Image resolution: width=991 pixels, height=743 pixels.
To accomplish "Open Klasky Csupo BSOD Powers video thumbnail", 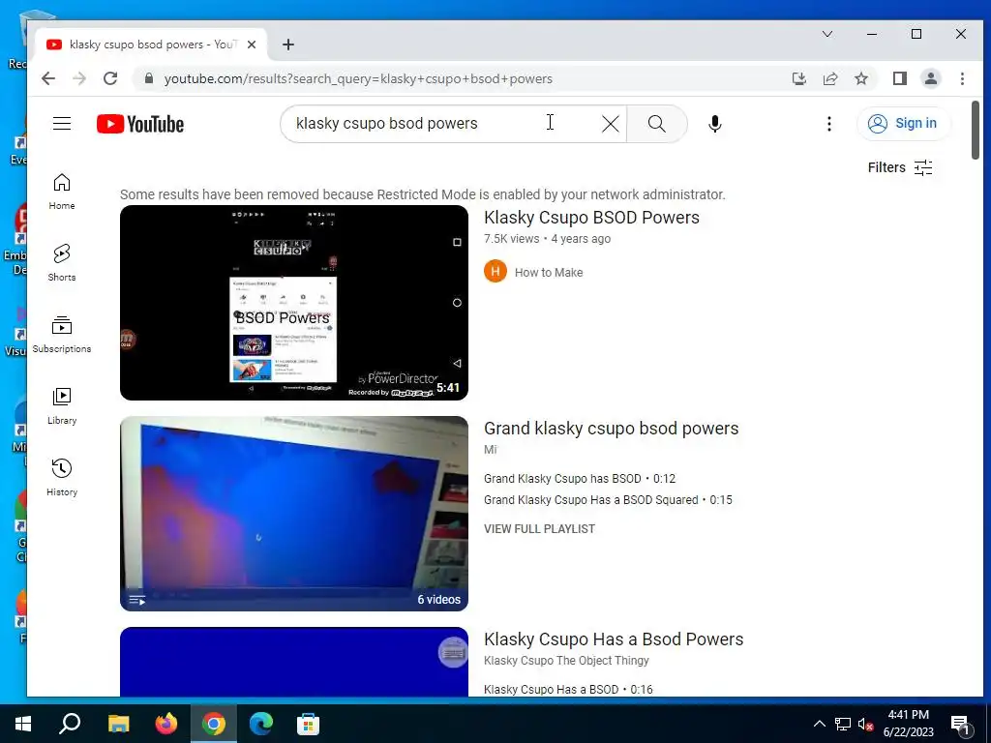I will [294, 303].
